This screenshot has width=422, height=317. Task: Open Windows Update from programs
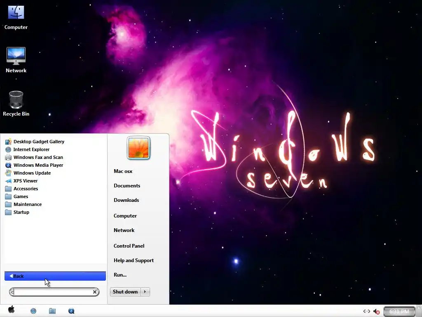tap(32, 173)
